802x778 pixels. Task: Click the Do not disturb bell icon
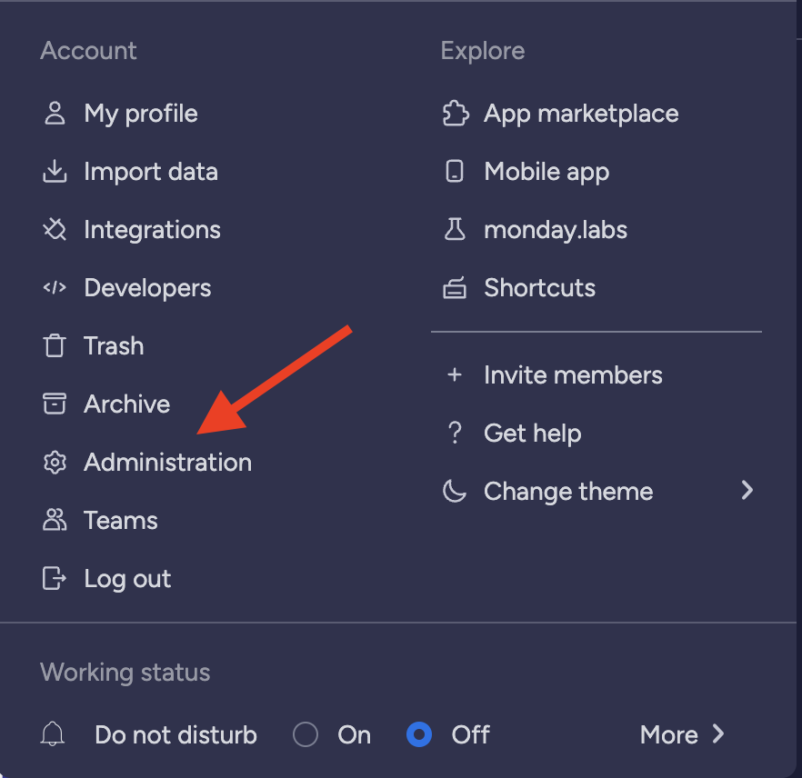click(x=53, y=734)
